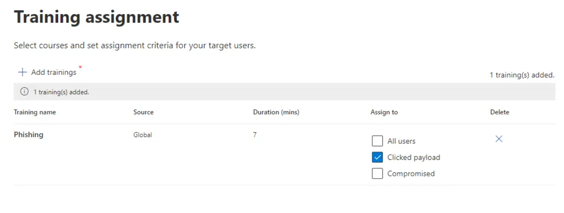Click the duration value 7
The width and height of the screenshot is (564, 213).
tap(255, 135)
